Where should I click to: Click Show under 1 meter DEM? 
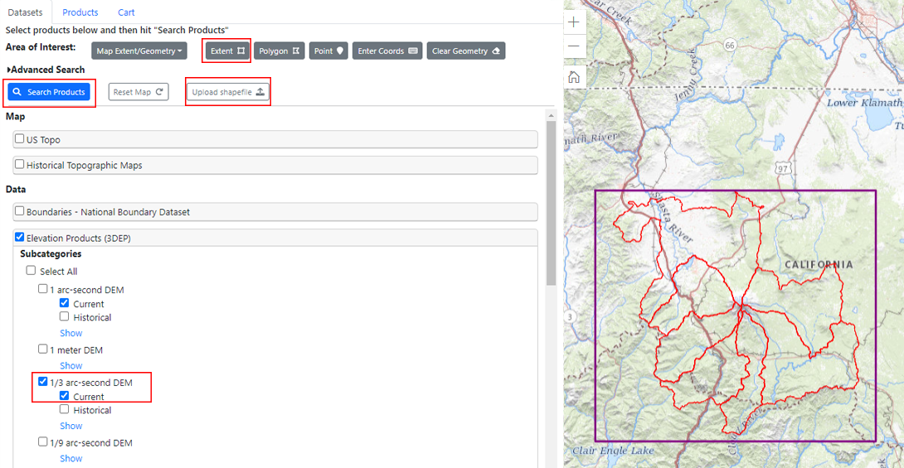pyautogui.click(x=71, y=365)
